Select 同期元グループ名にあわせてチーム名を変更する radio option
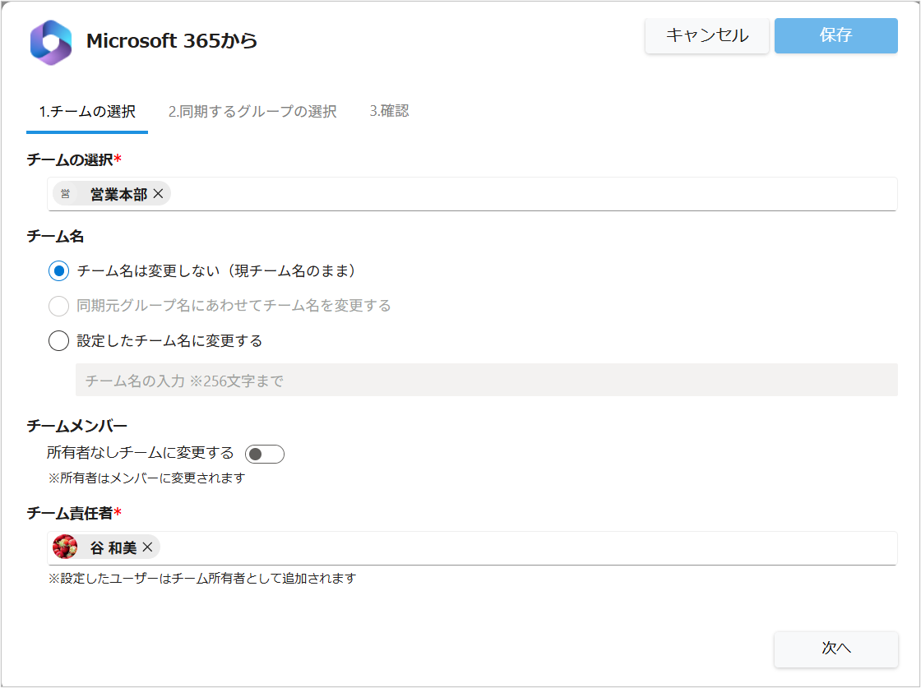 pyautogui.click(x=58, y=306)
